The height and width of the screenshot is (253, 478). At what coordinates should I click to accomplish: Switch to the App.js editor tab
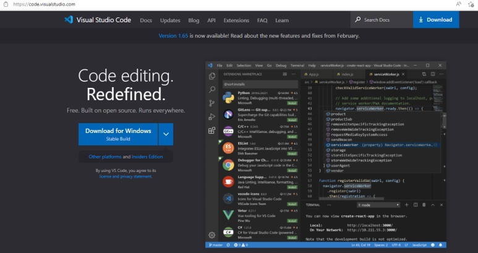click(314, 74)
